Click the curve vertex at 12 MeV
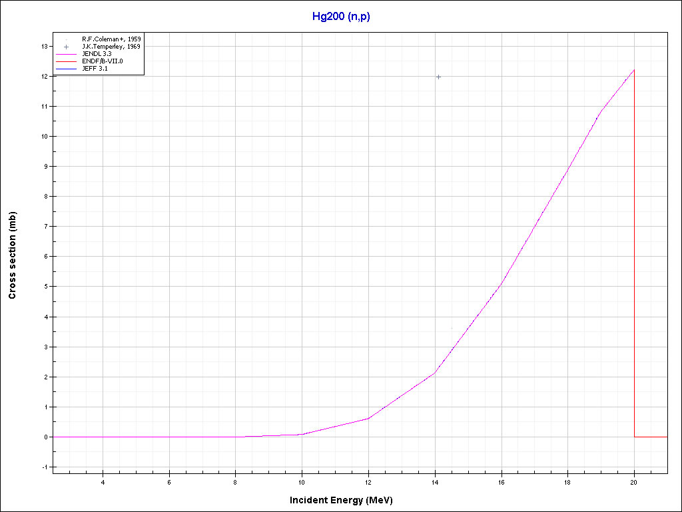The height and width of the screenshot is (512, 682). point(368,419)
